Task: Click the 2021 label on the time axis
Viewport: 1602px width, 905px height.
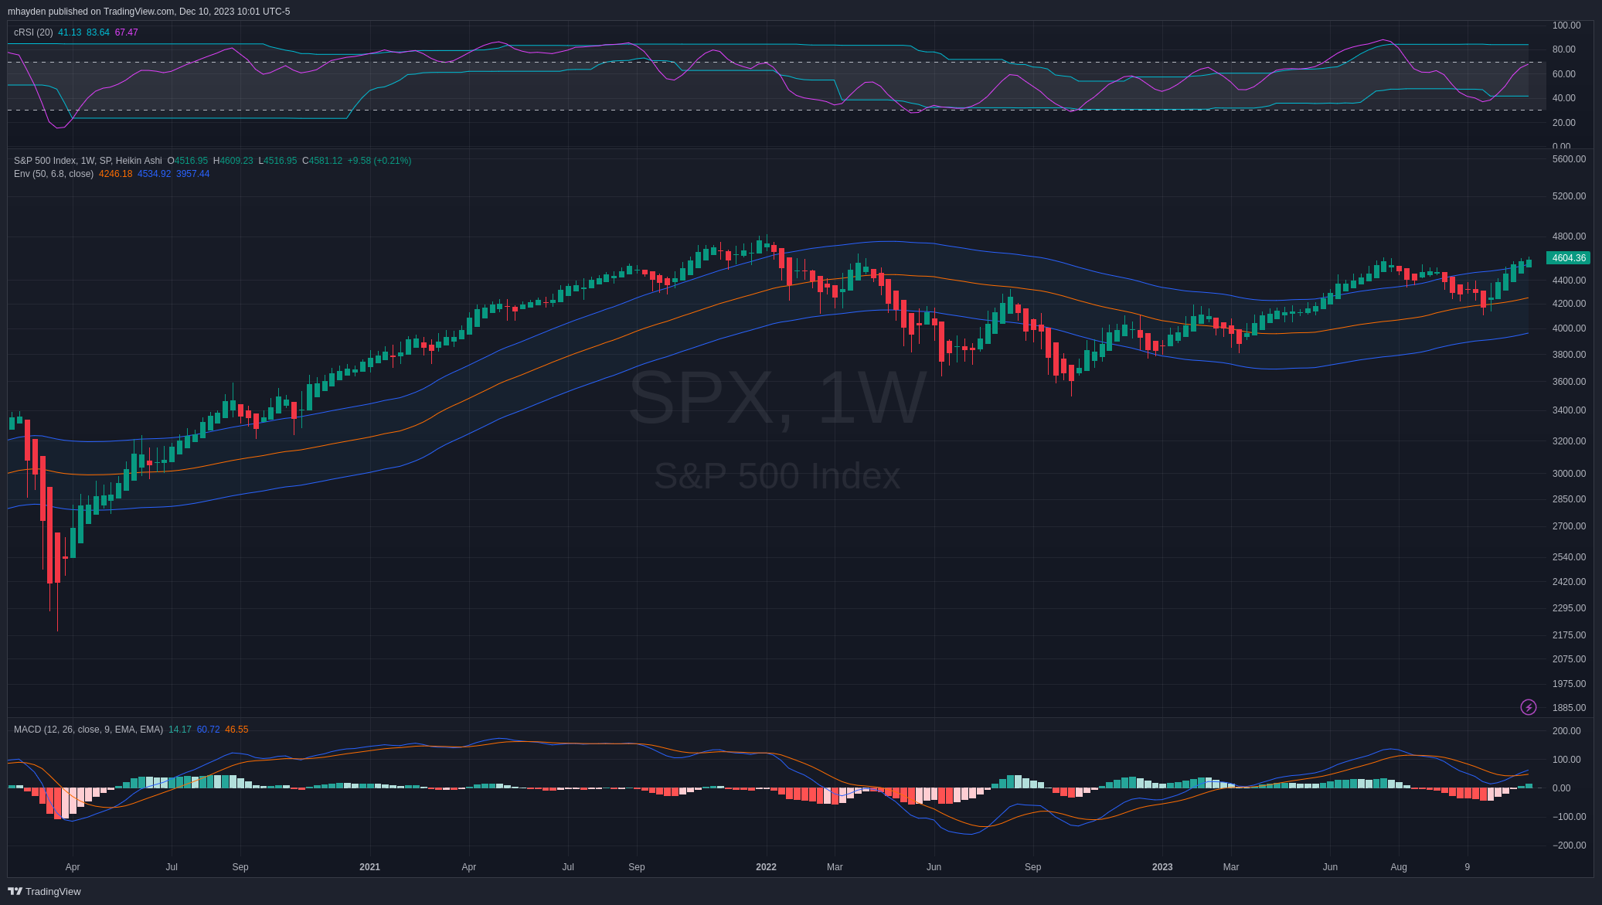Action: pyautogui.click(x=369, y=867)
